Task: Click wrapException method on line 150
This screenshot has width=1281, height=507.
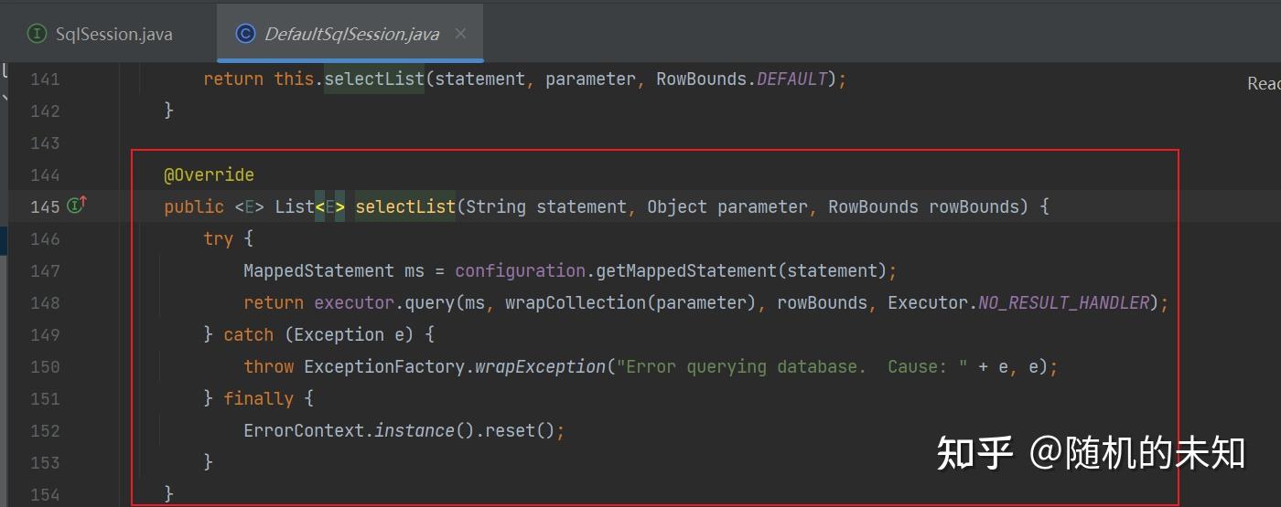Action: pyautogui.click(x=540, y=366)
